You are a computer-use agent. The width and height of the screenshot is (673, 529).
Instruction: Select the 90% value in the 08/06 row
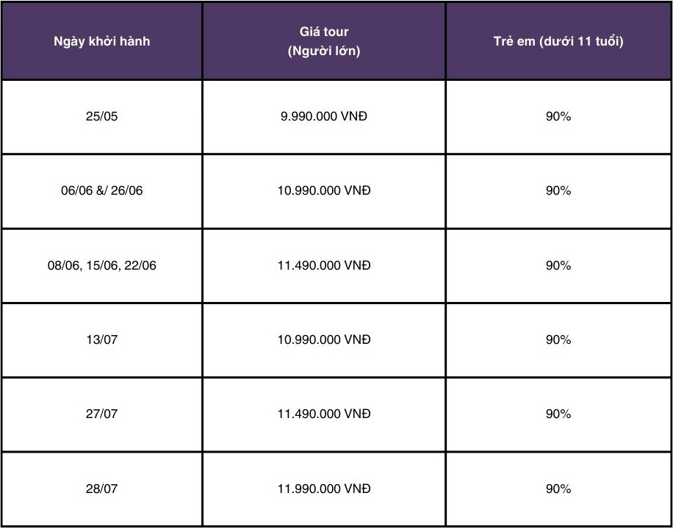(x=558, y=265)
